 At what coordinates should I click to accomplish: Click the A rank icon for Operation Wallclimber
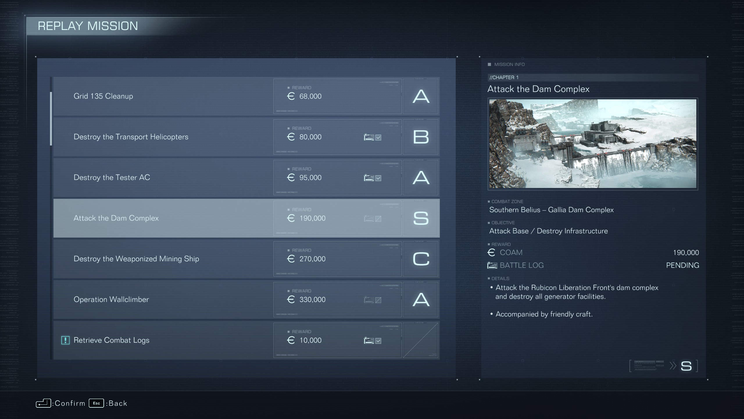coord(421,299)
